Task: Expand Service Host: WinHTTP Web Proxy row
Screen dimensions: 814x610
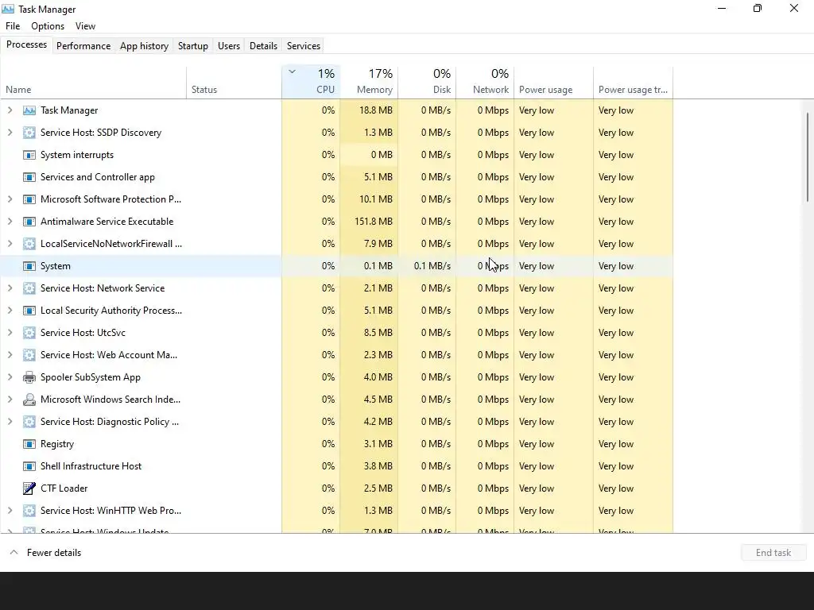Action: tap(10, 511)
